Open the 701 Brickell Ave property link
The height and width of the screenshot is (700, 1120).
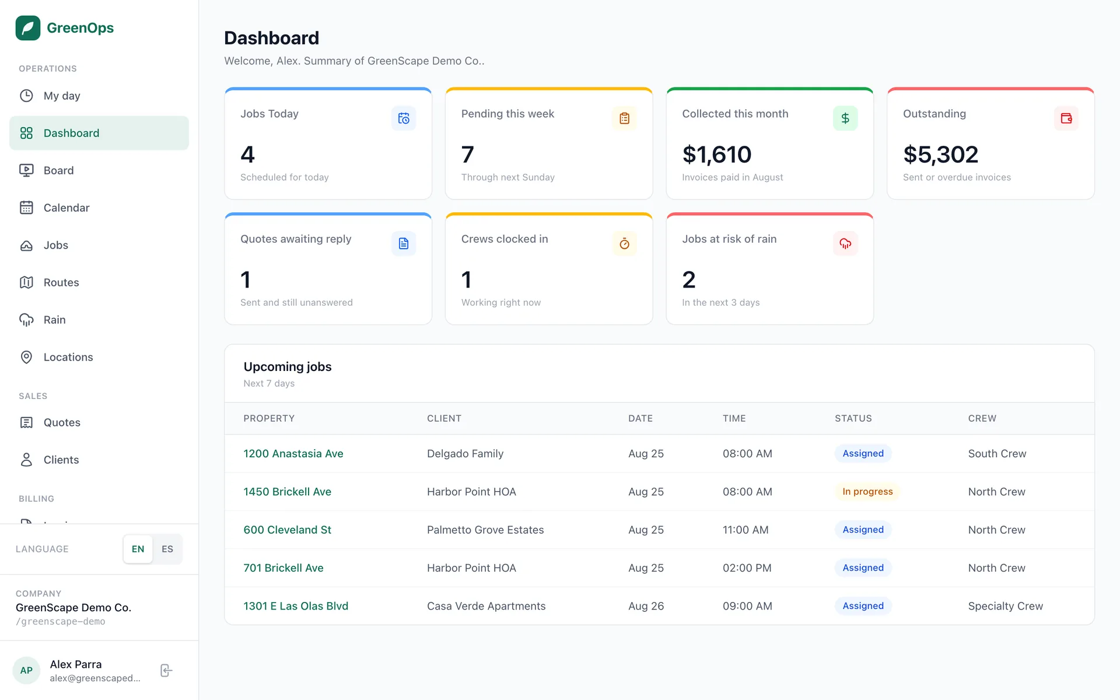click(x=283, y=568)
